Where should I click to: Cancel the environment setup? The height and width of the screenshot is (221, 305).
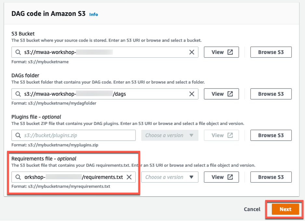point(252,209)
